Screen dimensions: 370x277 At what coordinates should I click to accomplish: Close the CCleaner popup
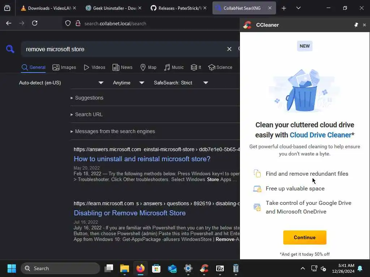pos(364,25)
